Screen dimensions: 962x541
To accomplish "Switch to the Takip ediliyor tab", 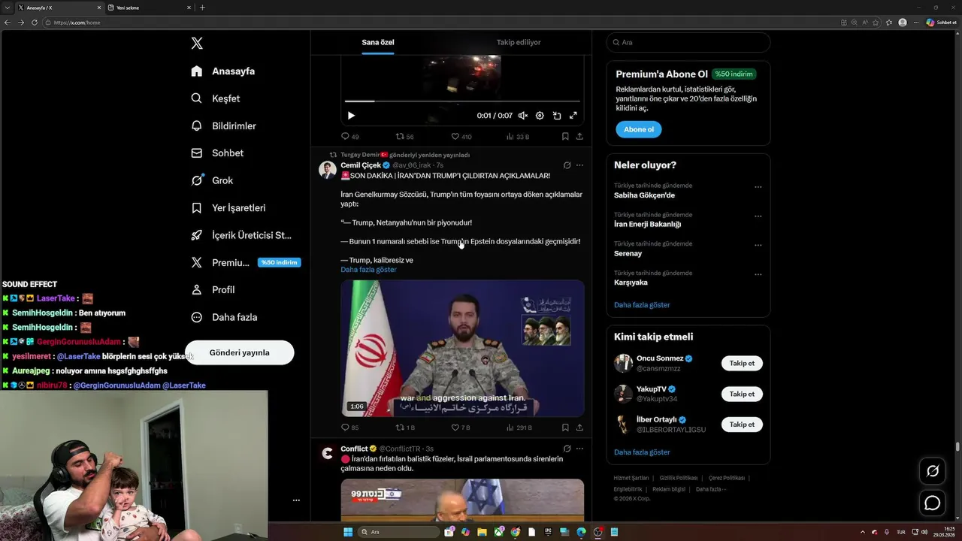I will pyautogui.click(x=519, y=43).
